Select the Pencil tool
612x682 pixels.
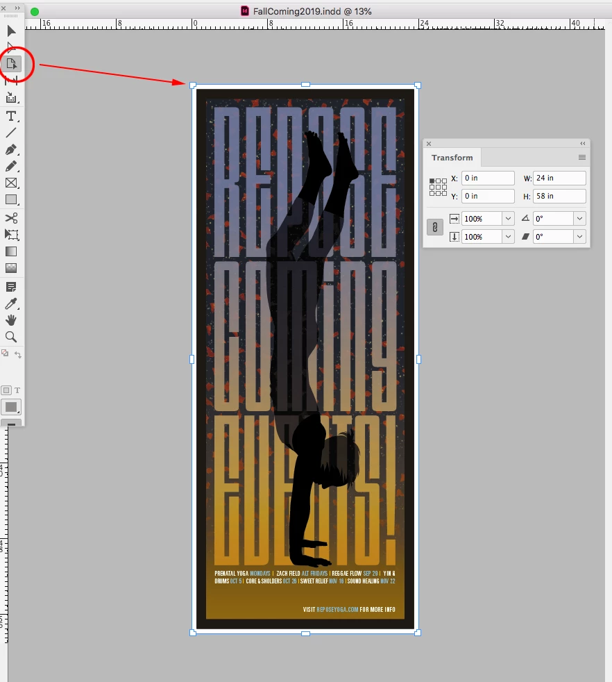coord(11,166)
